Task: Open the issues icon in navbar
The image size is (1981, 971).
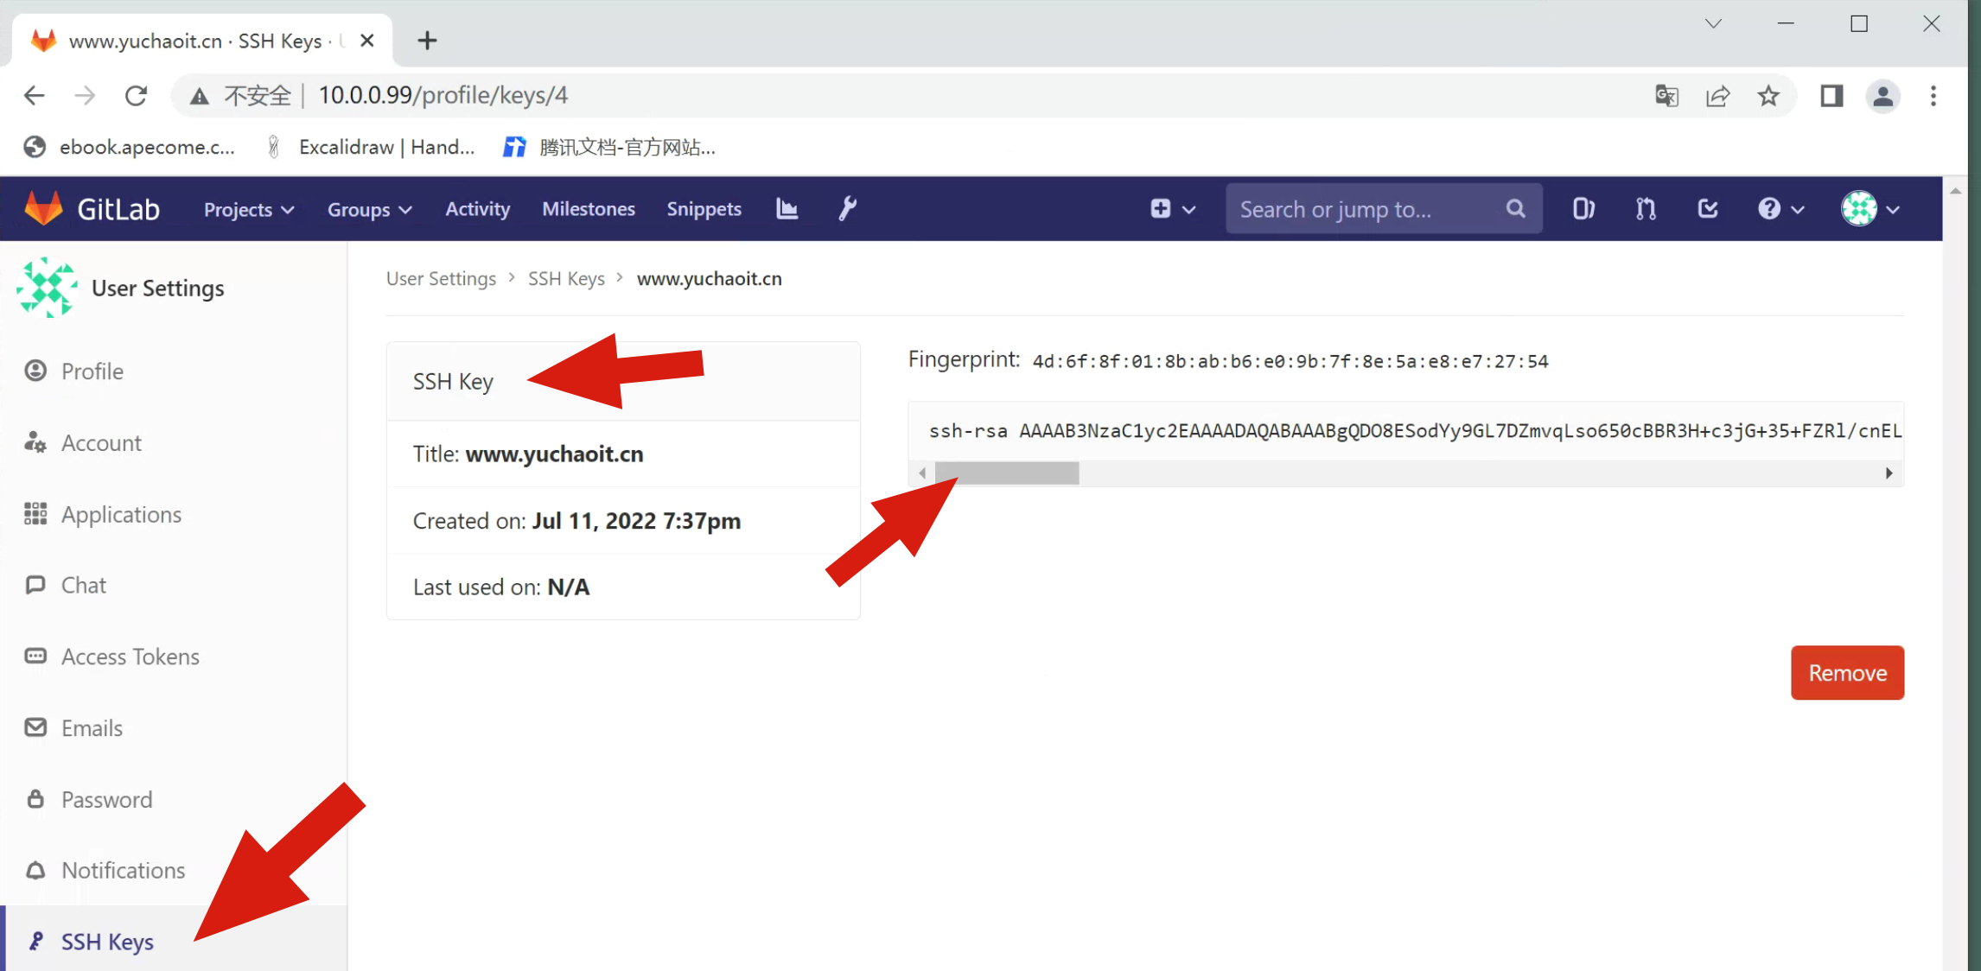Action: pos(1583,208)
